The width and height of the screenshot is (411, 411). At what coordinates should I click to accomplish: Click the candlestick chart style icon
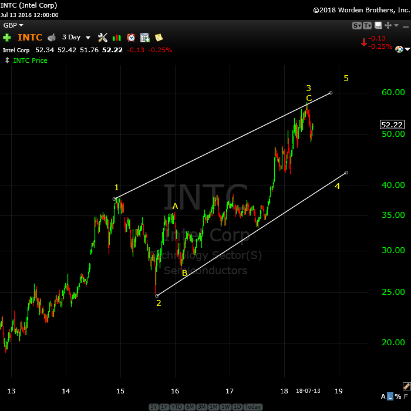click(117, 38)
